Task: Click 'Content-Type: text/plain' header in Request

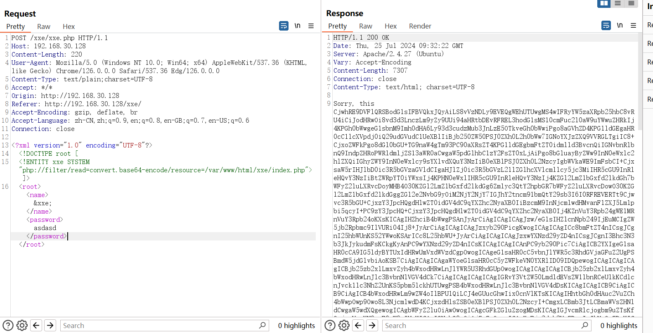Action: coord(82,79)
